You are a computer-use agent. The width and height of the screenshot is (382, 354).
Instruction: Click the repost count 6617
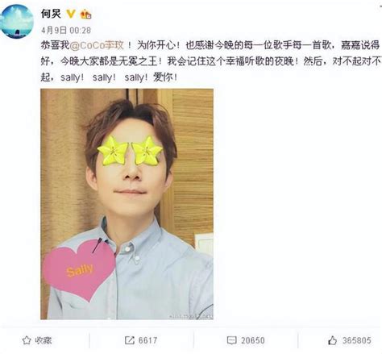(147, 340)
